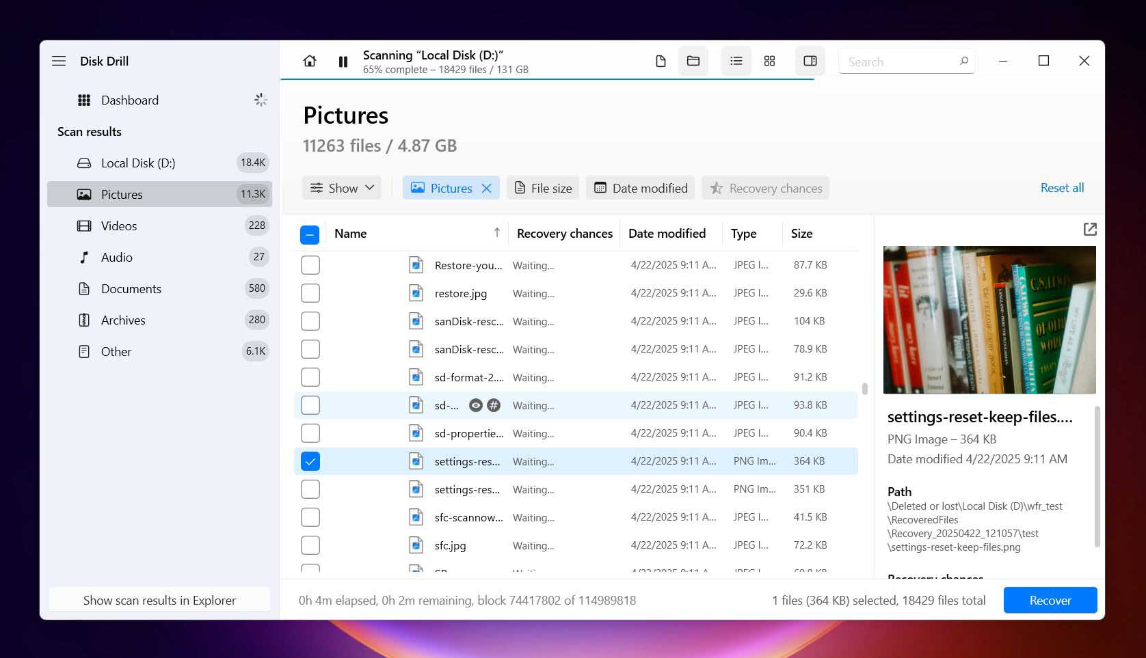Image resolution: width=1146 pixels, height=658 pixels.
Task: Sort by the Name column header
Action: coord(351,234)
